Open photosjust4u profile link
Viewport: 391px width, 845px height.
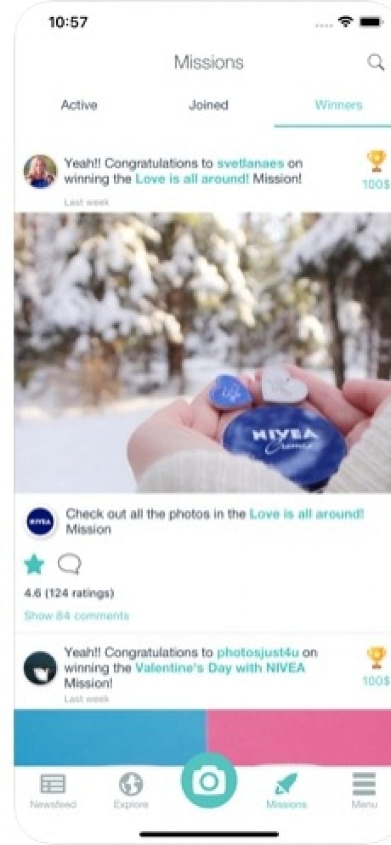coord(258,653)
